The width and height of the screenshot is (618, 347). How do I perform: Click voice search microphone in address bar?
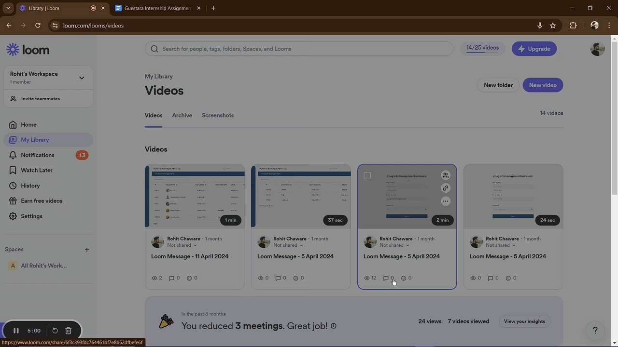pyautogui.click(x=540, y=26)
